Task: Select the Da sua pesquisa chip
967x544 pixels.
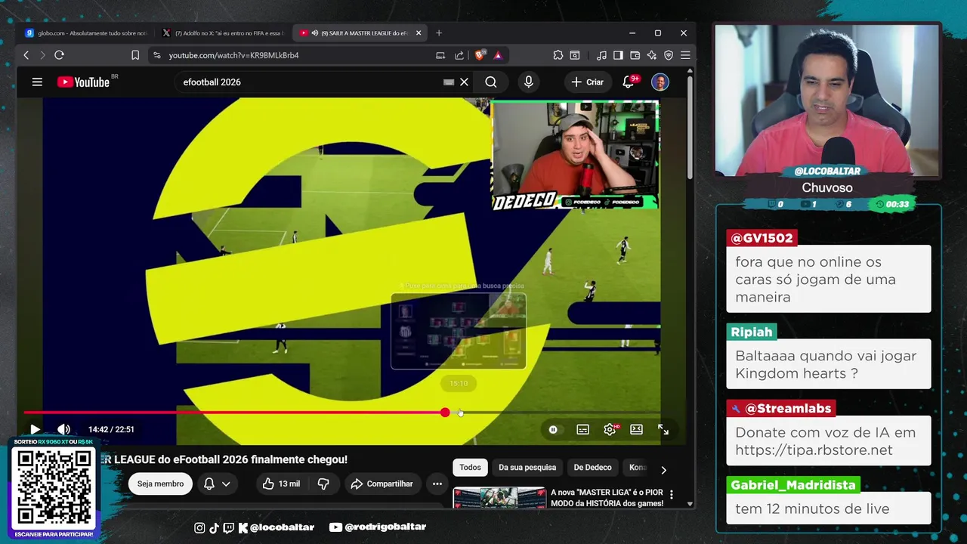Action: (527, 467)
